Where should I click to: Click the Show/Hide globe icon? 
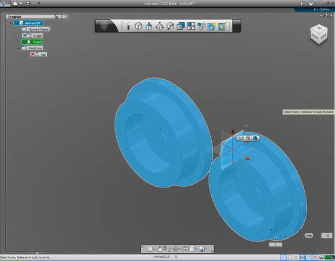(x=201, y=249)
